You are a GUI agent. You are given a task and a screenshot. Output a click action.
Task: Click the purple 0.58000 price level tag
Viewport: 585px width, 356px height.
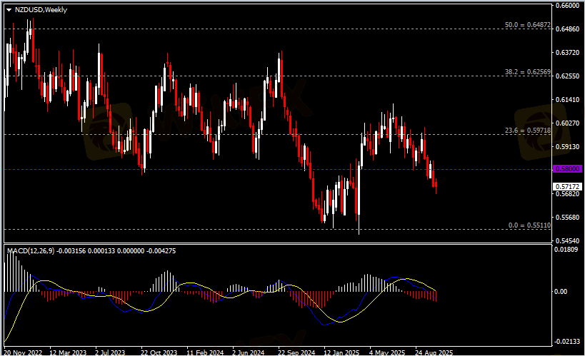568,169
